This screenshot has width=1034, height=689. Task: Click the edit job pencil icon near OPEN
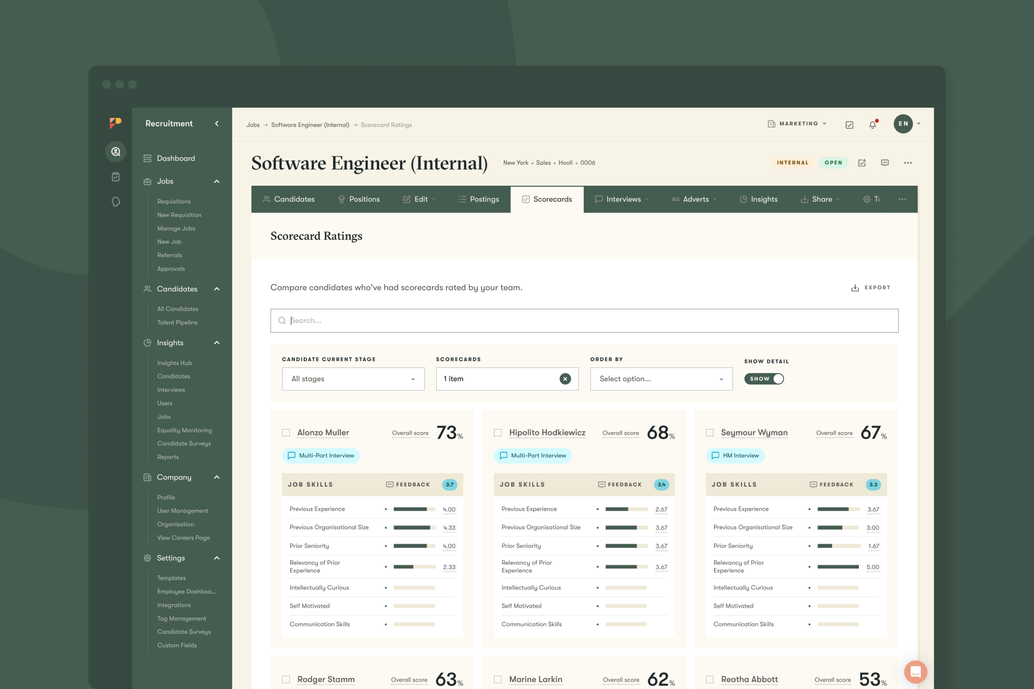coord(862,163)
